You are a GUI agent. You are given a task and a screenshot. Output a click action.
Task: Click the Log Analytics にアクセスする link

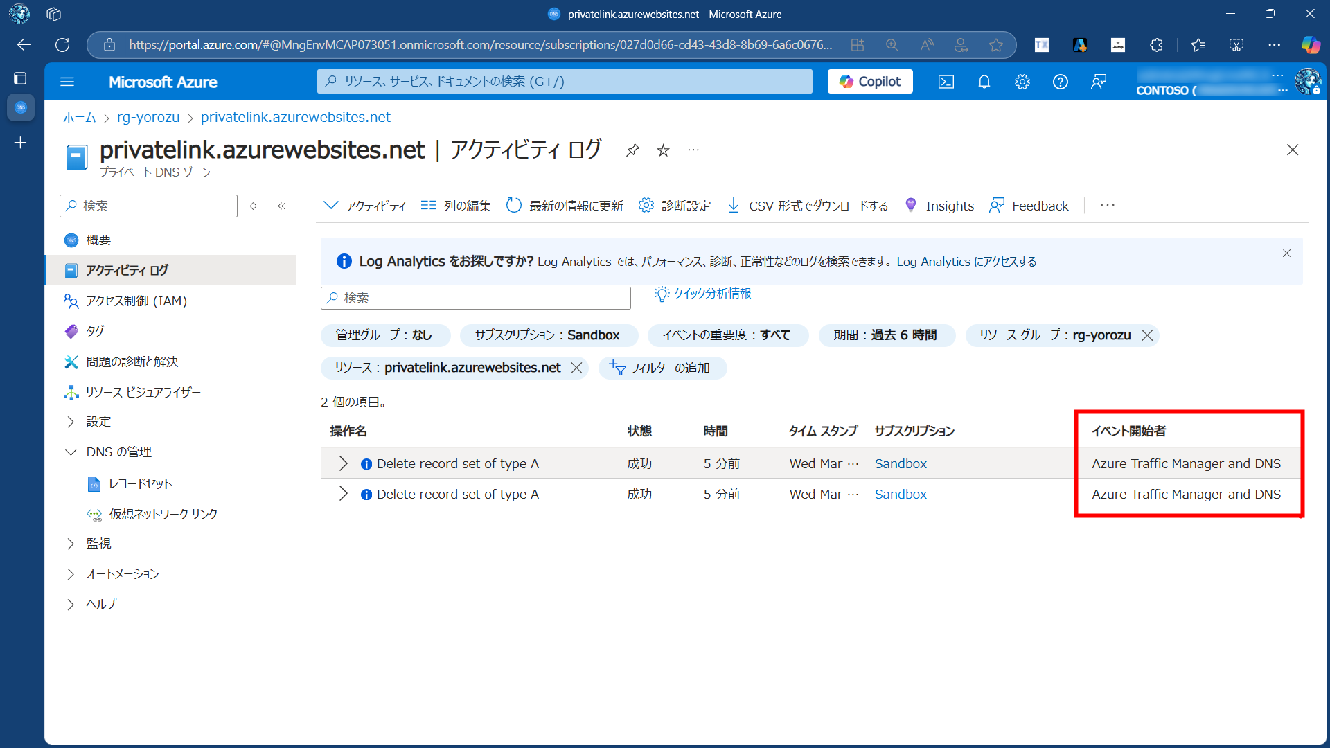966,262
